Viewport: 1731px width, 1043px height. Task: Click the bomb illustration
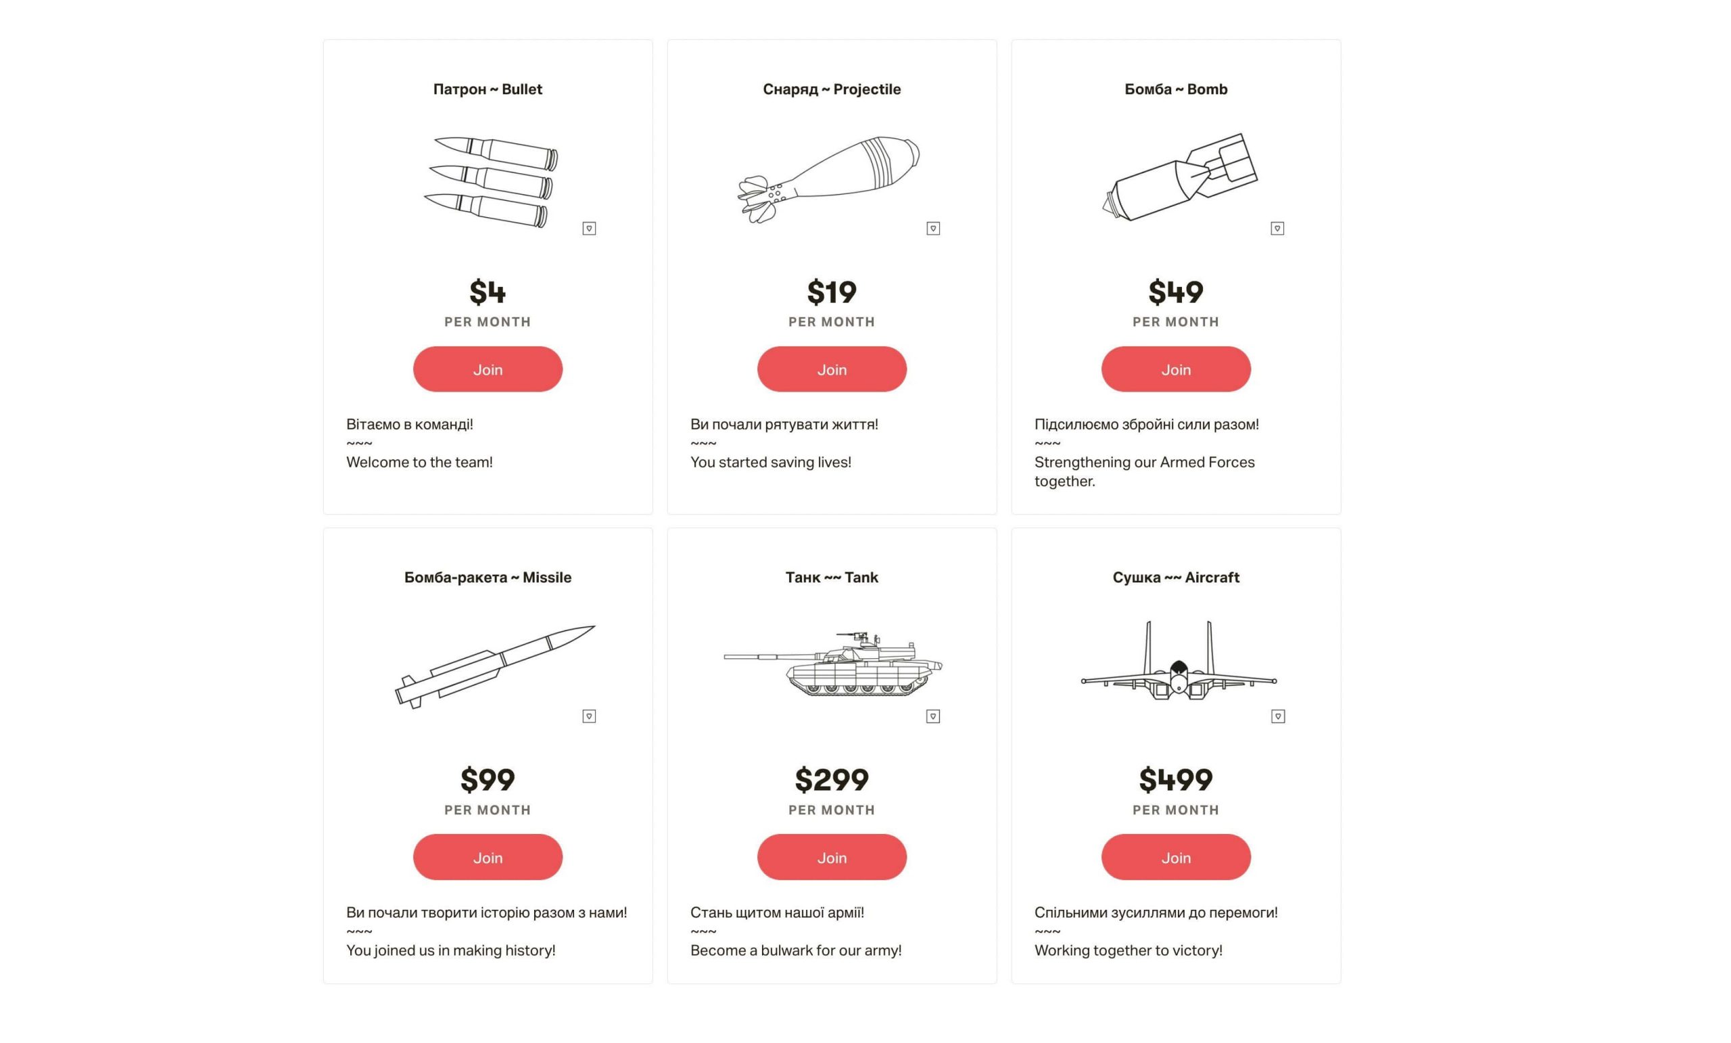1180,177
